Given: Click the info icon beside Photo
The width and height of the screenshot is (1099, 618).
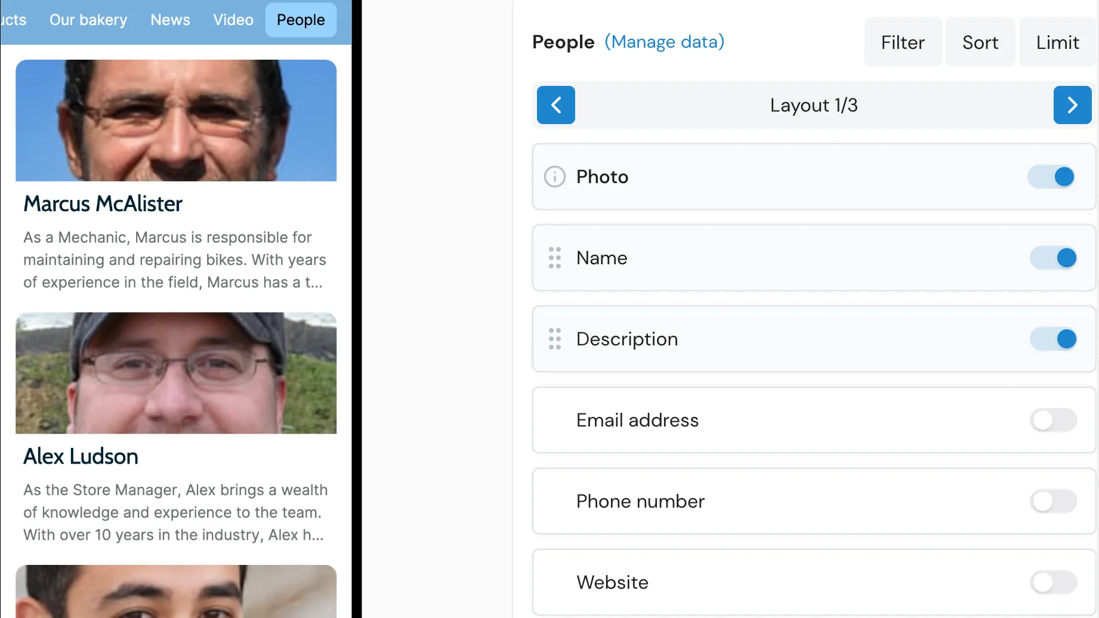Looking at the screenshot, I should 554,177.
